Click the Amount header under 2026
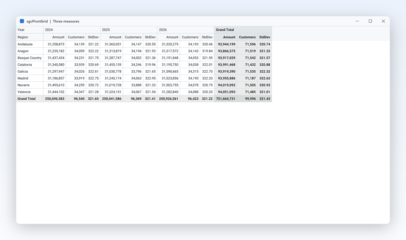The width and height of the screenshot is (406, 240). point(169,37)
